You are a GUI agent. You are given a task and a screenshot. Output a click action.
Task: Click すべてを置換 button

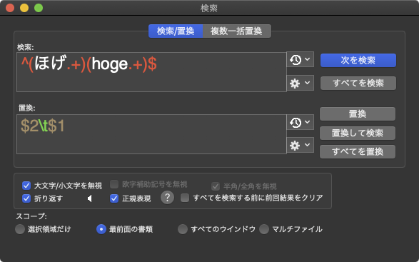[358, 151]
